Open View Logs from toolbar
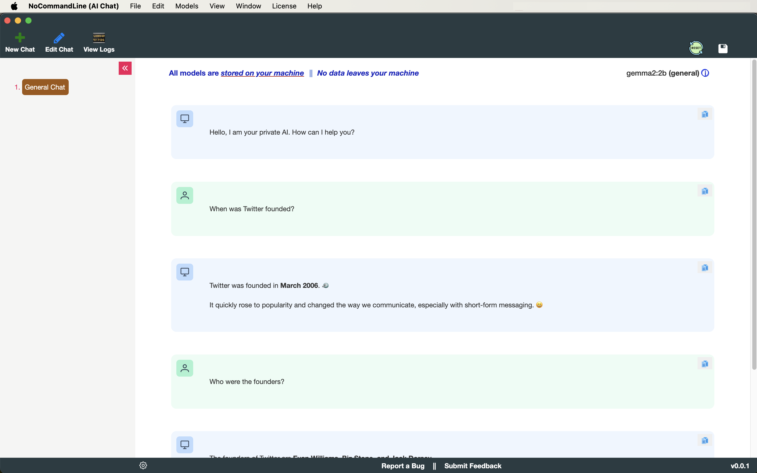The height and width of the screenshot is (473, 757). point(99,38)
